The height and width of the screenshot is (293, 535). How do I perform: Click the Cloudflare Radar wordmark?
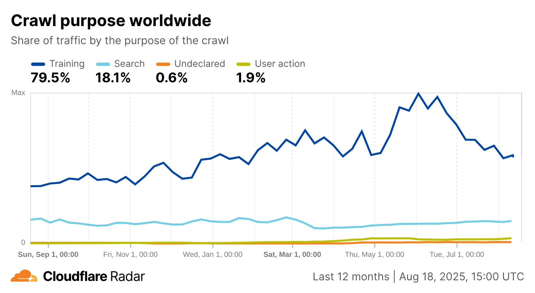94,277
